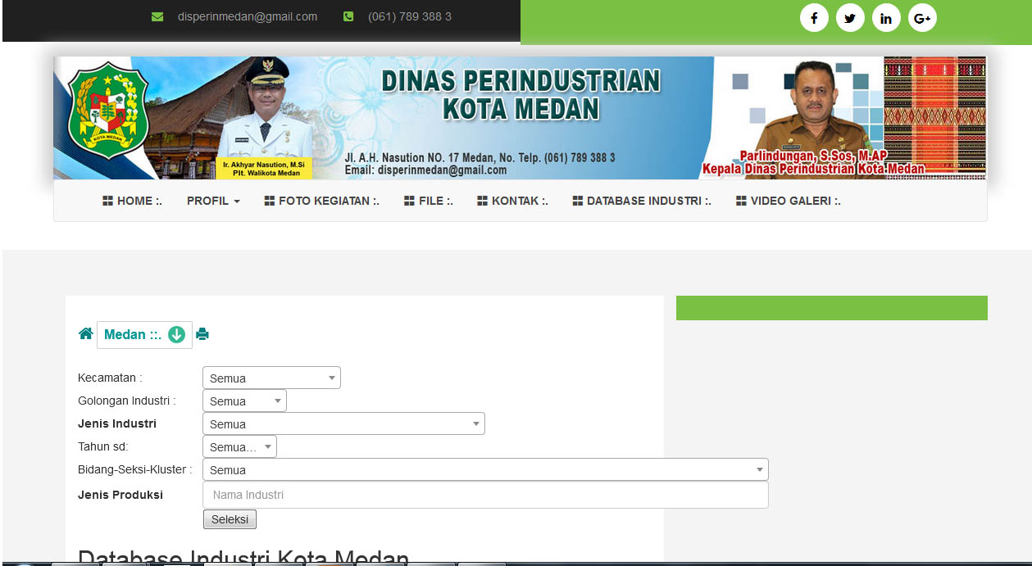
Task: Click the printer icon
Action: pos(202,334)
